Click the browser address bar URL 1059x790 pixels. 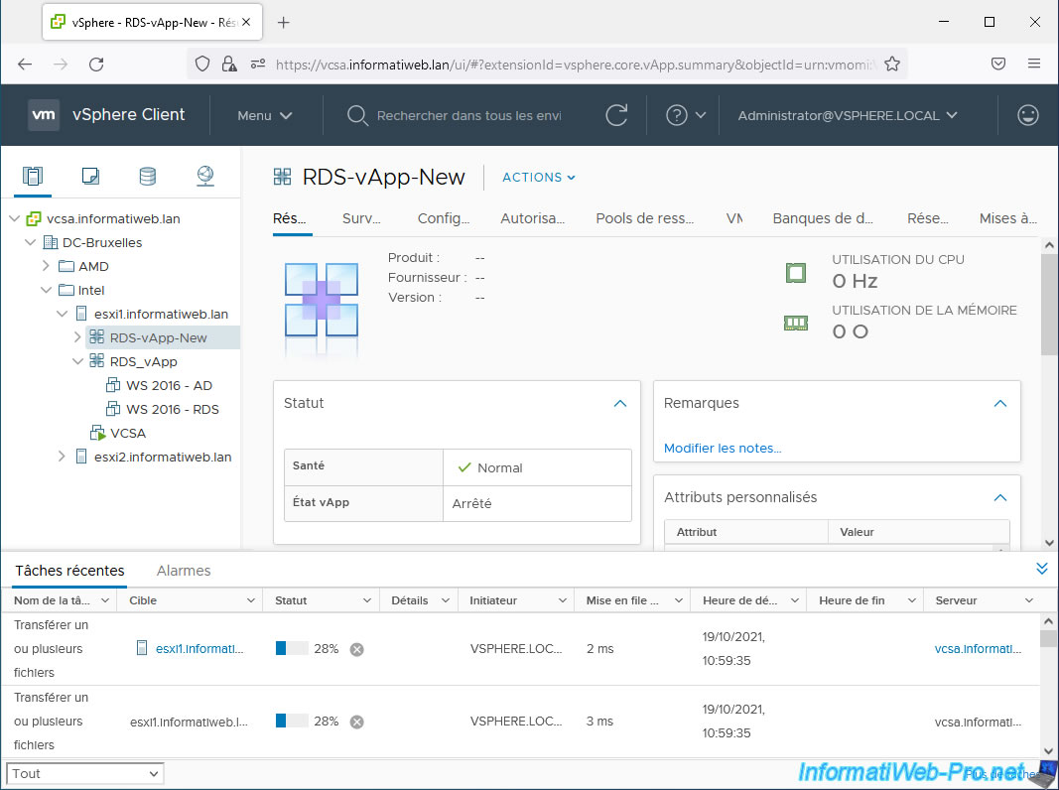point(574,65)
